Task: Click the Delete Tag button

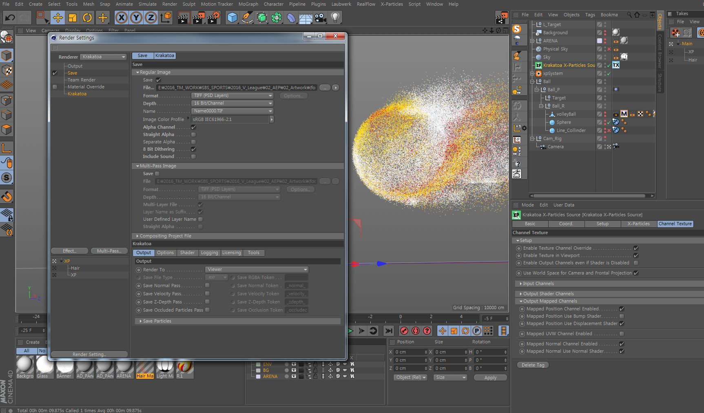Action: click(533, 365)
